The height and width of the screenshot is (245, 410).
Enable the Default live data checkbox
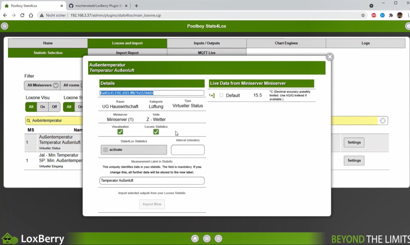point(221,95)
